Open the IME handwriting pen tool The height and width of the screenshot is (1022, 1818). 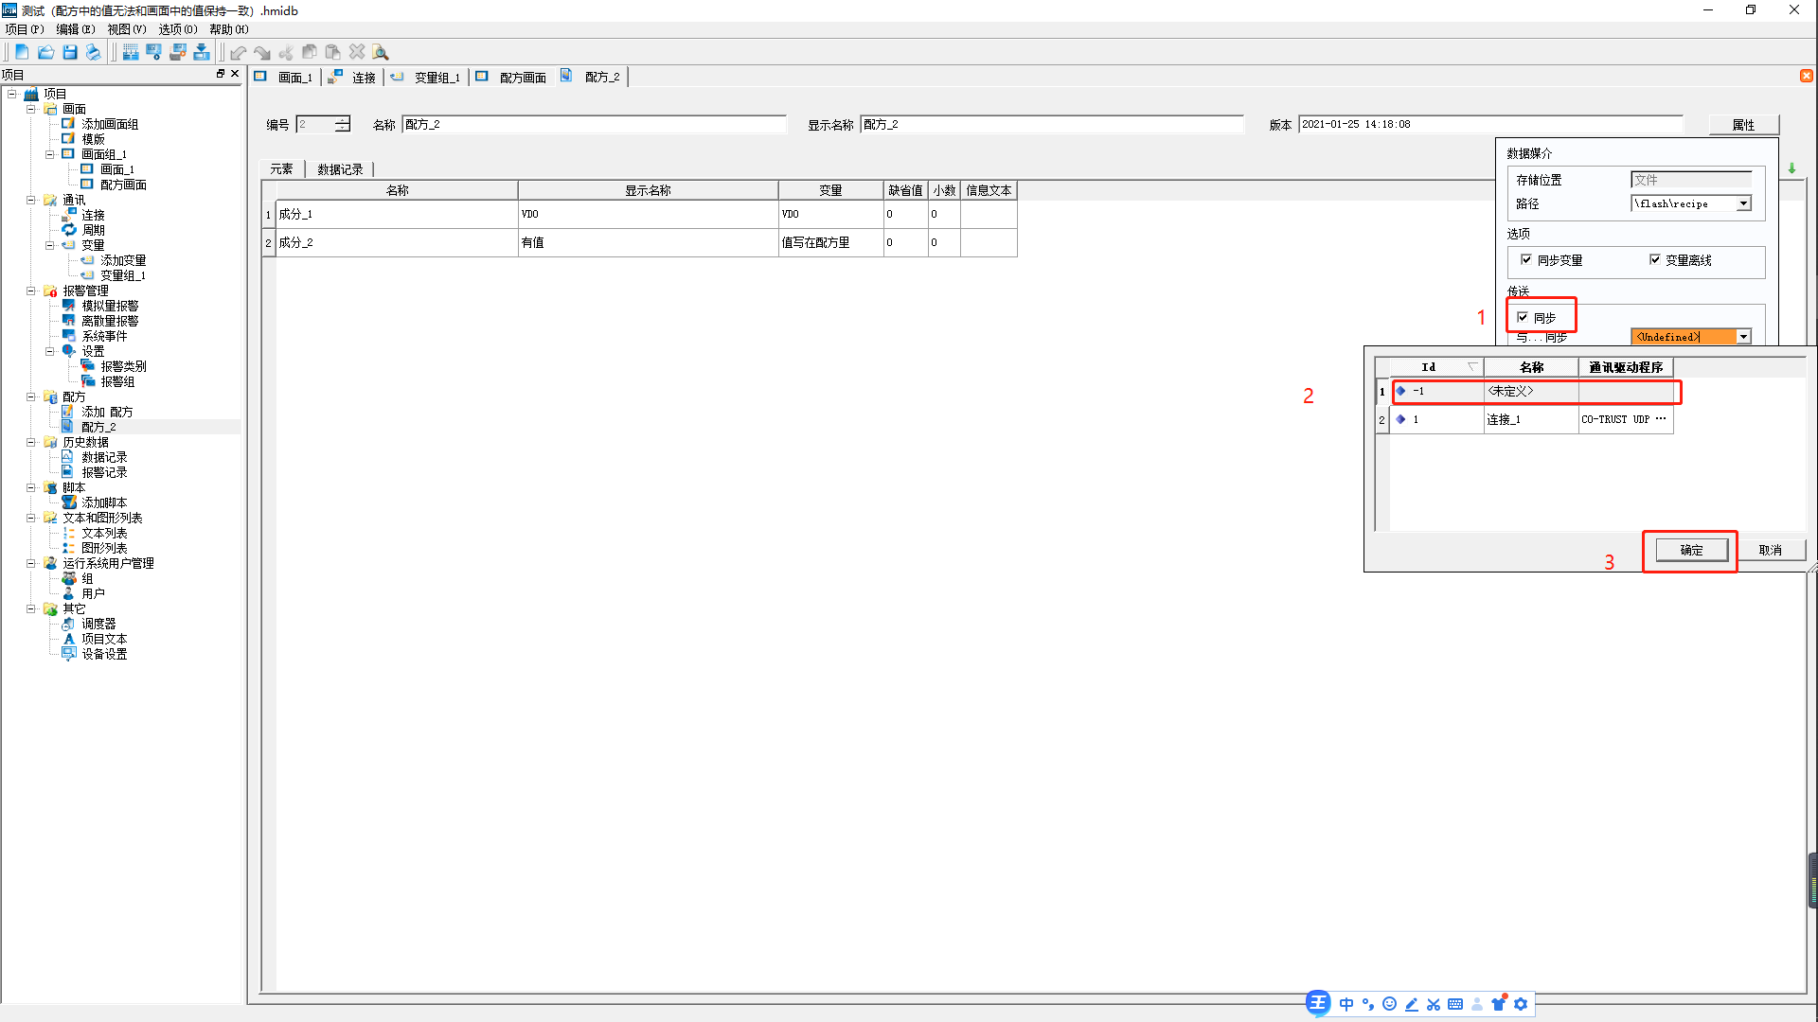[1412, 1004]
